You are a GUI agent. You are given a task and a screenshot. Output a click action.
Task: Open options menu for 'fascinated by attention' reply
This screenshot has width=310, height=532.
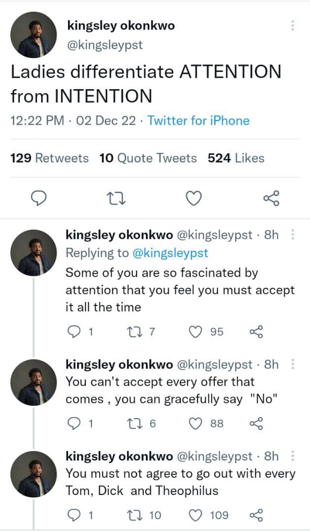[x=293, y=235]
